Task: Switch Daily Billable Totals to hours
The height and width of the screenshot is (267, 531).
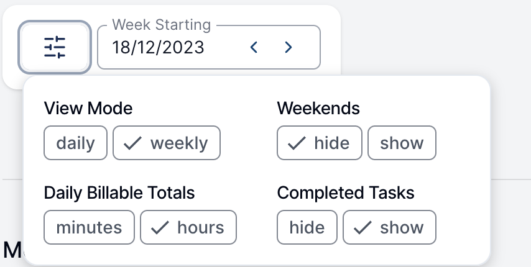Action: (x=188, y=227)
